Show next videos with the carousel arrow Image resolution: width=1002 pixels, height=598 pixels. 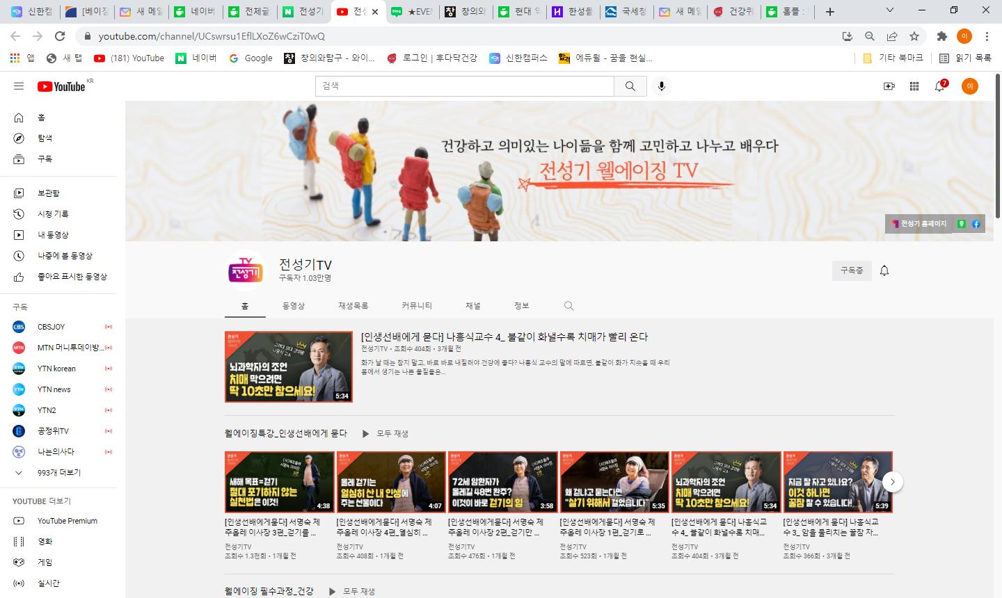point(892,482)
